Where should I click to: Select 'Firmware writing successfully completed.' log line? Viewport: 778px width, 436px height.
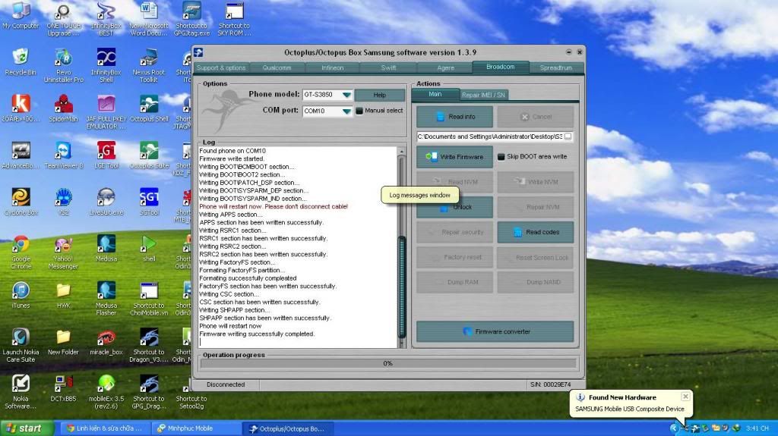(257, 334)
